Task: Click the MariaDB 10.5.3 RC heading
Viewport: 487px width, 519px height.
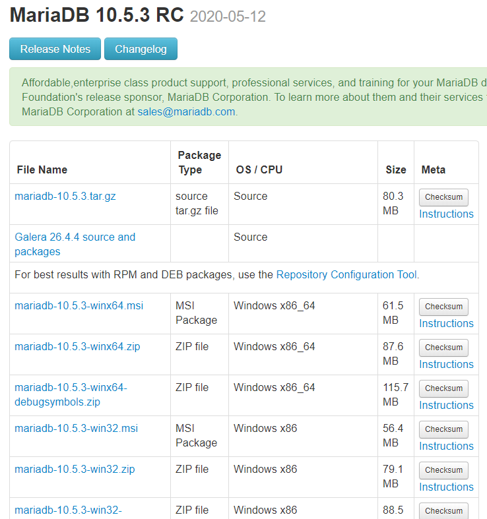Action: (97, 15)
